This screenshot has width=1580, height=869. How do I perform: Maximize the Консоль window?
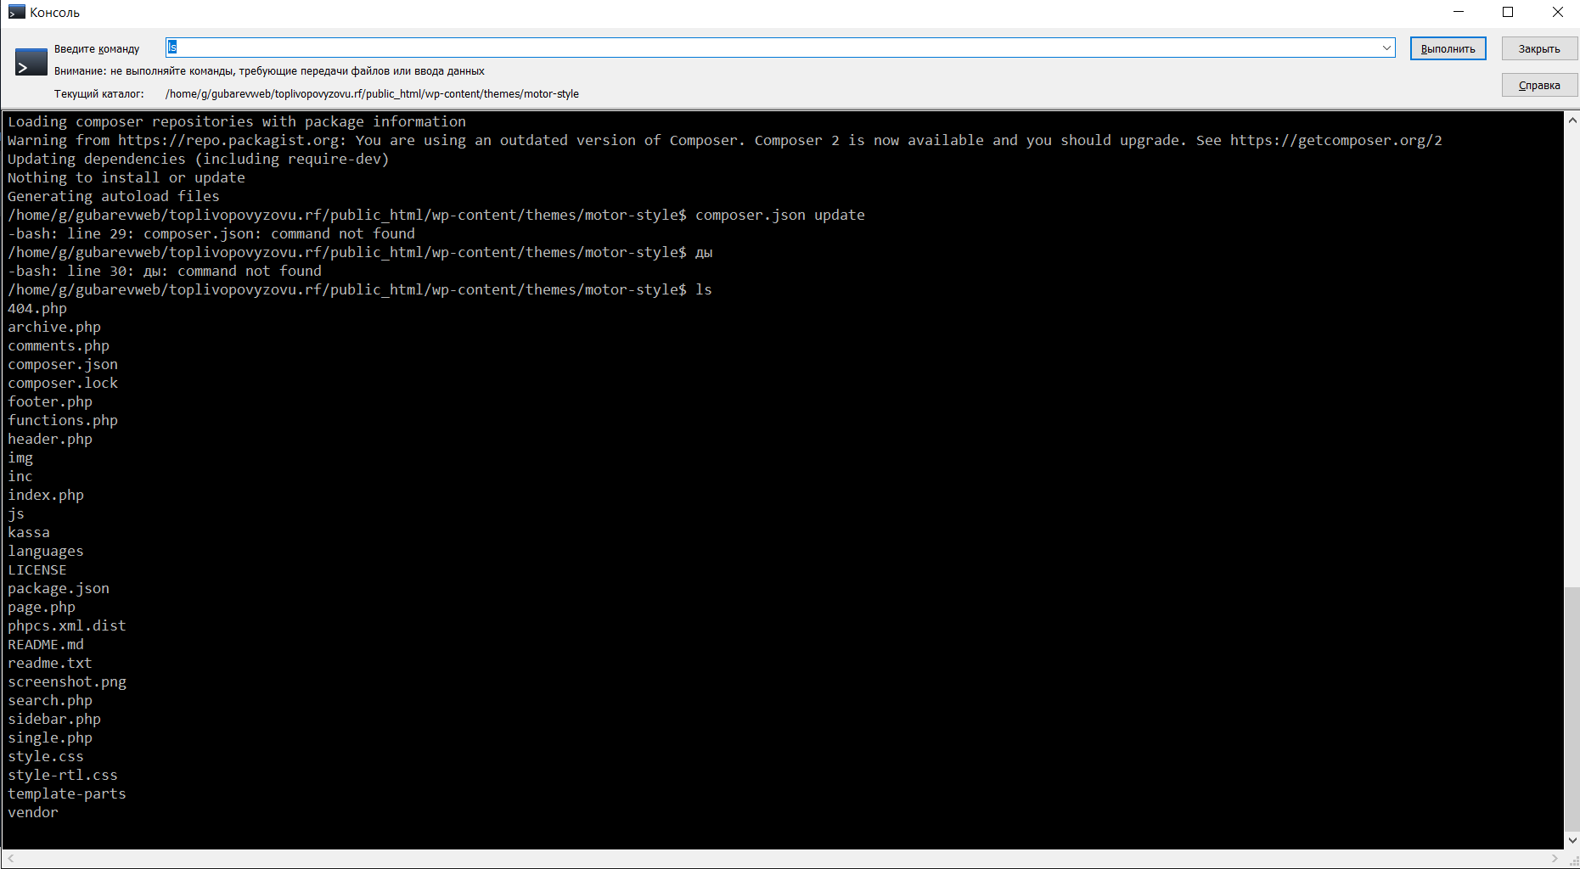tap(1508, 12)
